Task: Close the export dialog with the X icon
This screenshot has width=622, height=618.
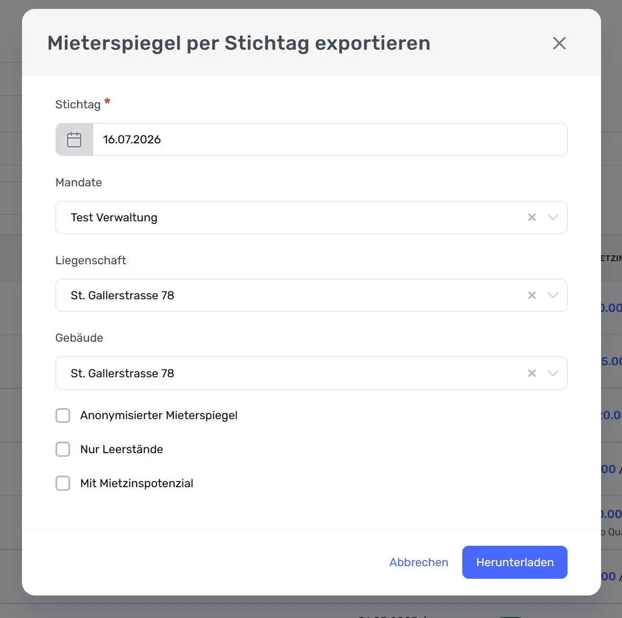Action: pos(559,43)
